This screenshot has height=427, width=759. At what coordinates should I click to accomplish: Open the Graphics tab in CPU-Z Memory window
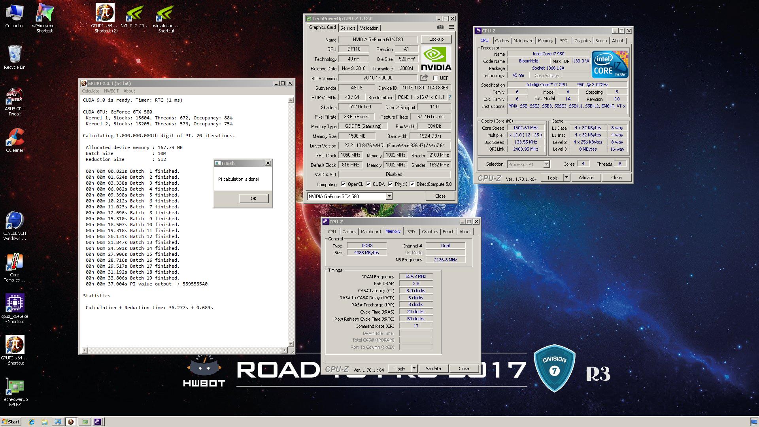[x=430, y=232]
